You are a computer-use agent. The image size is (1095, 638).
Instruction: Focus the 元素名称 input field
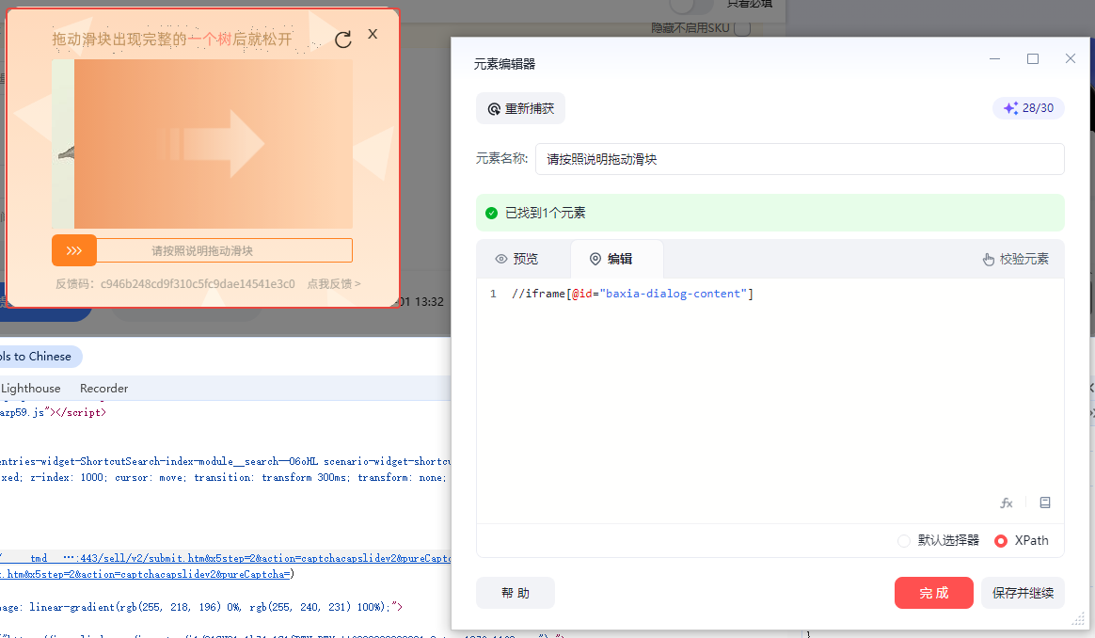tap(800, 159)
